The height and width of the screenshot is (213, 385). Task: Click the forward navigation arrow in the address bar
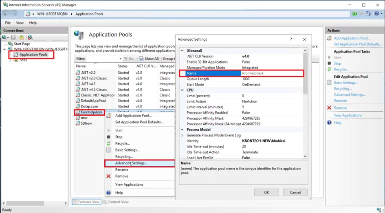click(15, 14)
